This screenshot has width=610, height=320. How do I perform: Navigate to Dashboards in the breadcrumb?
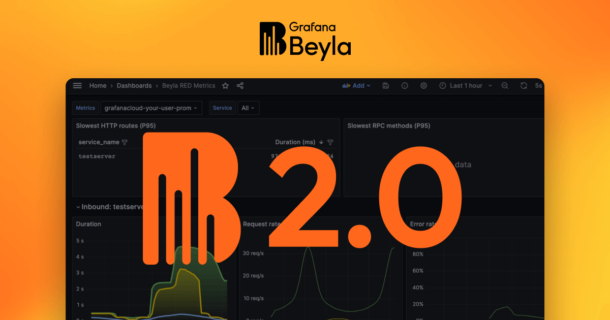134,86
